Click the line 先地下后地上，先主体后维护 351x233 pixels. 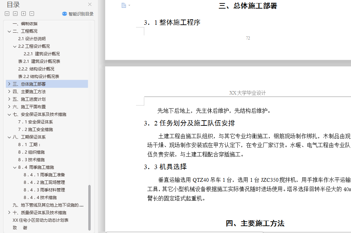[x=214, y=111]
